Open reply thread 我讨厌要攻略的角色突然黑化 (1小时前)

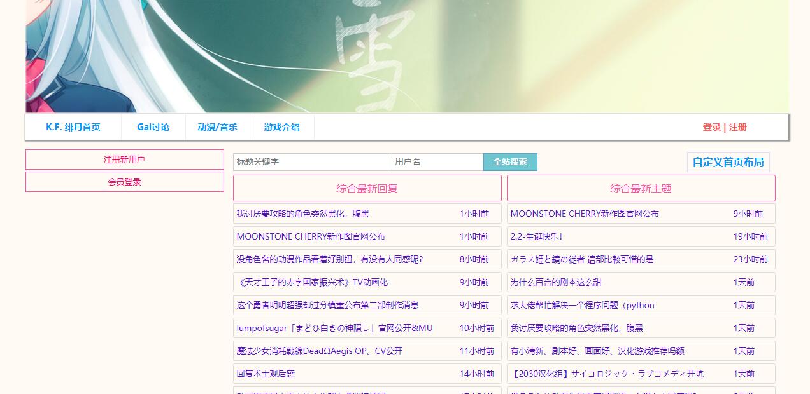302,214
